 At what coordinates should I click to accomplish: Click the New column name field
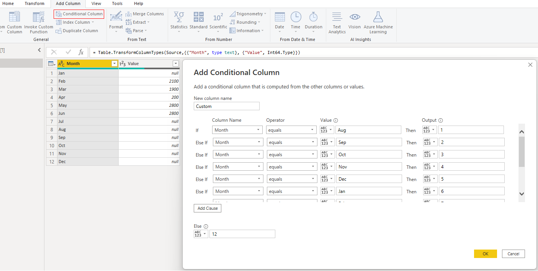point(227,106)
